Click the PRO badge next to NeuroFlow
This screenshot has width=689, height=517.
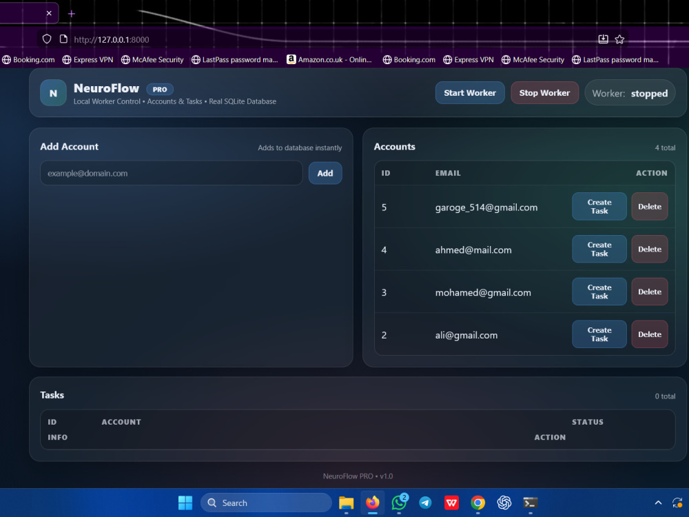coord(160,89)
